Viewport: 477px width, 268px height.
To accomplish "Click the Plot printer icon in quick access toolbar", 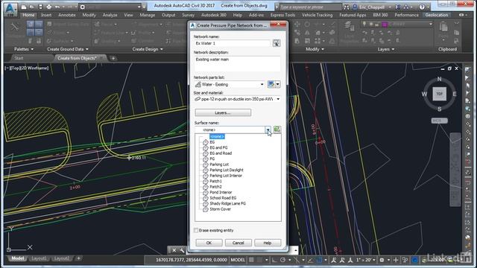I will click(x=49, y=7).
